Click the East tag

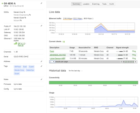pos(25,67)
